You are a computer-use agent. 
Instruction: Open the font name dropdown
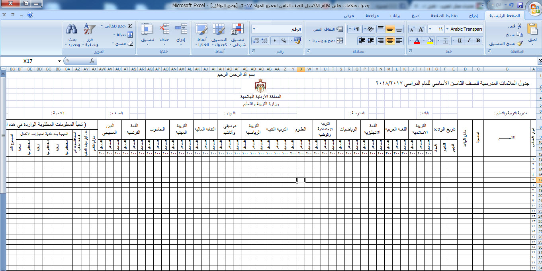(x=447, y=29)
